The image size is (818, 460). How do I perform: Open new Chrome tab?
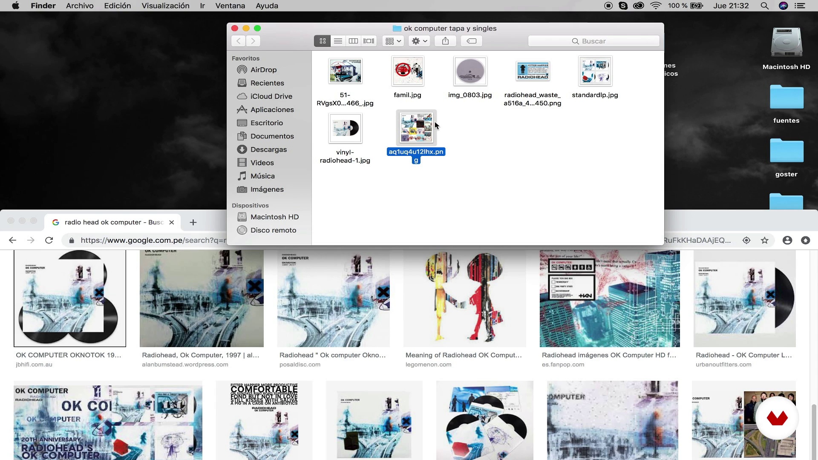pos(193,222)
